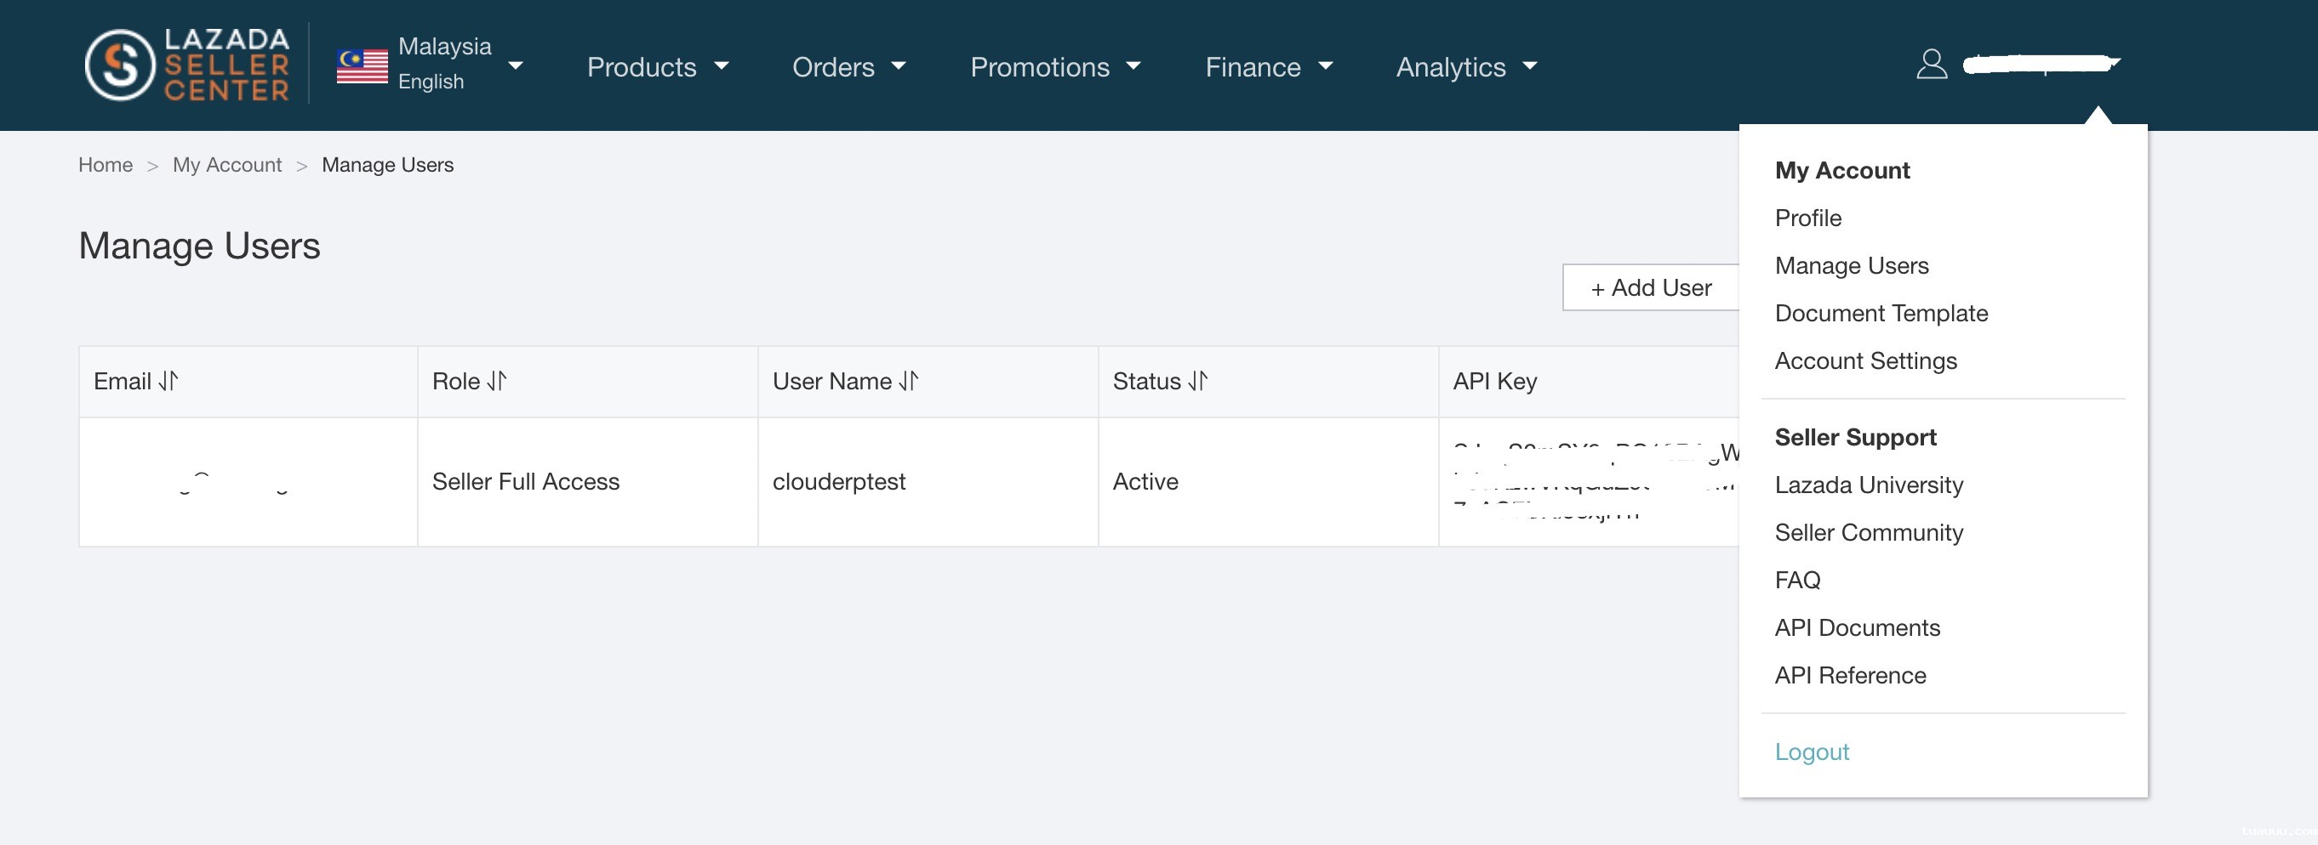2318x845 pixels.
Task: Click the Logout link
Action: (x=1811, y=751)
